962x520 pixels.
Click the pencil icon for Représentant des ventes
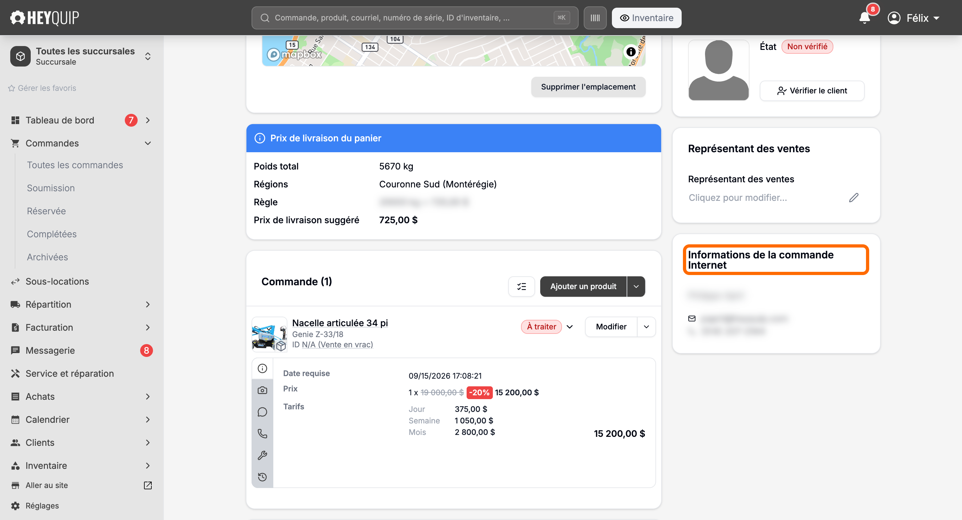tap(853, 197)
